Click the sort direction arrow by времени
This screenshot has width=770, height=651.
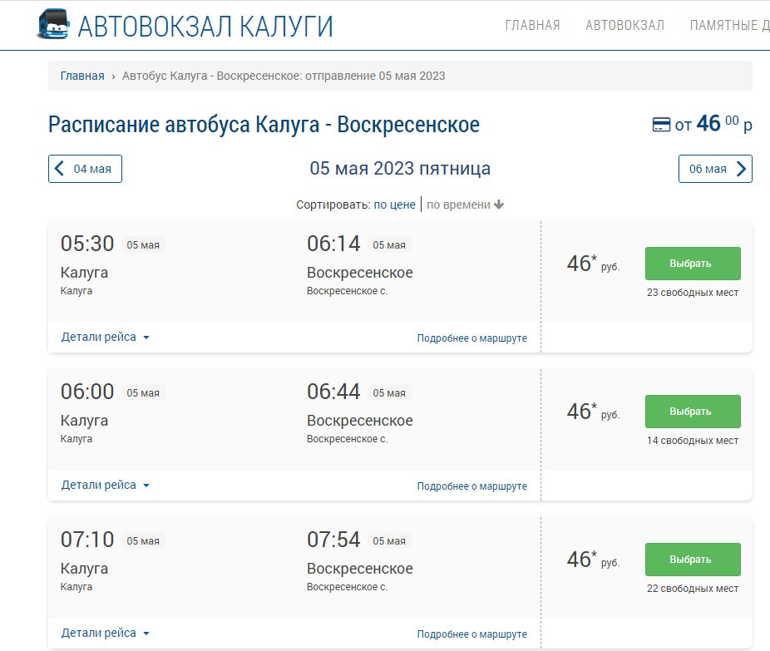499,205
